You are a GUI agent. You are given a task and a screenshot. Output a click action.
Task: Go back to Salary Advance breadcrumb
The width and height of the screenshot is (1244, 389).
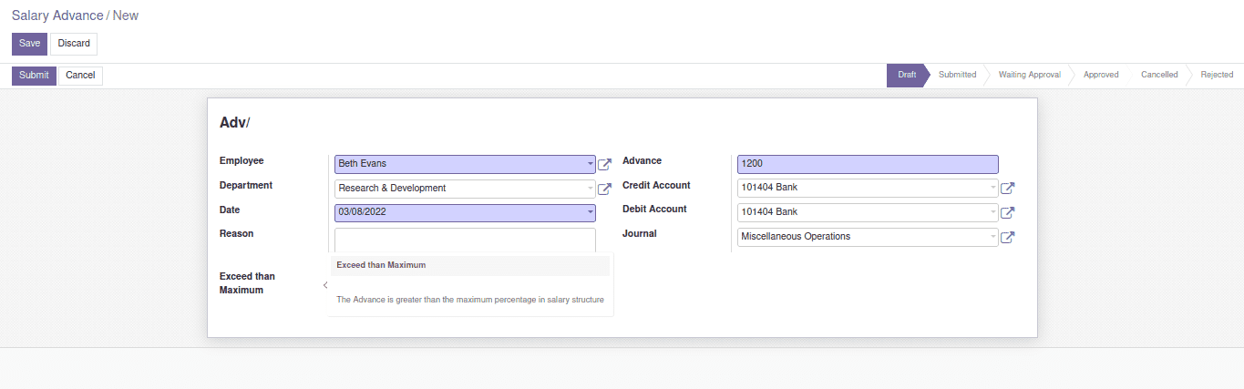[57, 15]
